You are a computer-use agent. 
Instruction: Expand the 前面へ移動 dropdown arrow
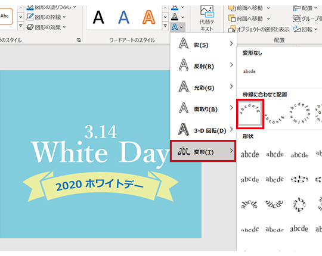pos(268,8)
